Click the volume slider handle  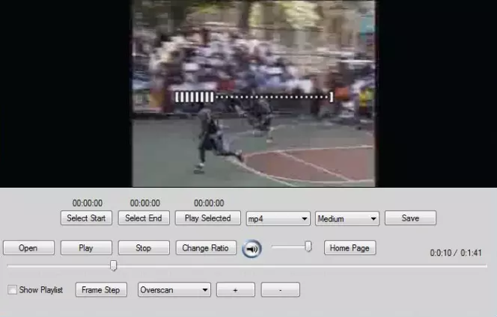coord(308,247)
